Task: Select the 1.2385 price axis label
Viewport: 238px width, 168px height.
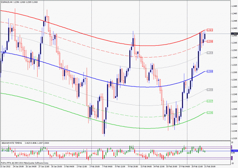Action: click(x=235, y=43)
